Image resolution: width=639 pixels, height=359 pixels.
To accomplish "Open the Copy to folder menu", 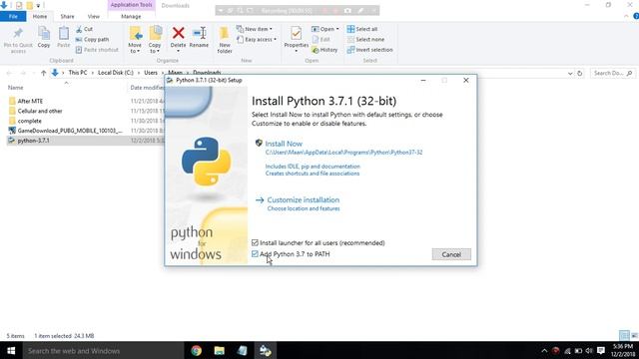I will click(x=155, y=40).
